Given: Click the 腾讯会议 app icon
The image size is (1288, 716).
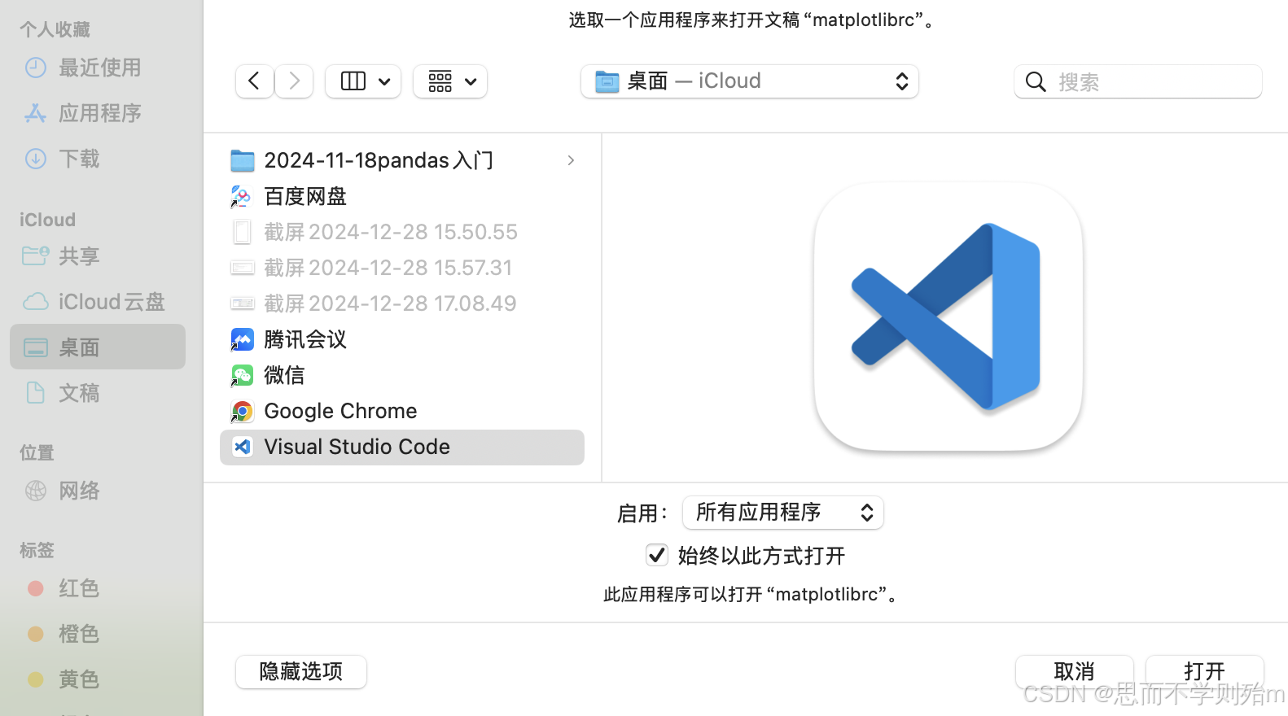Looking at the screenshot, I should coord(242,339).
